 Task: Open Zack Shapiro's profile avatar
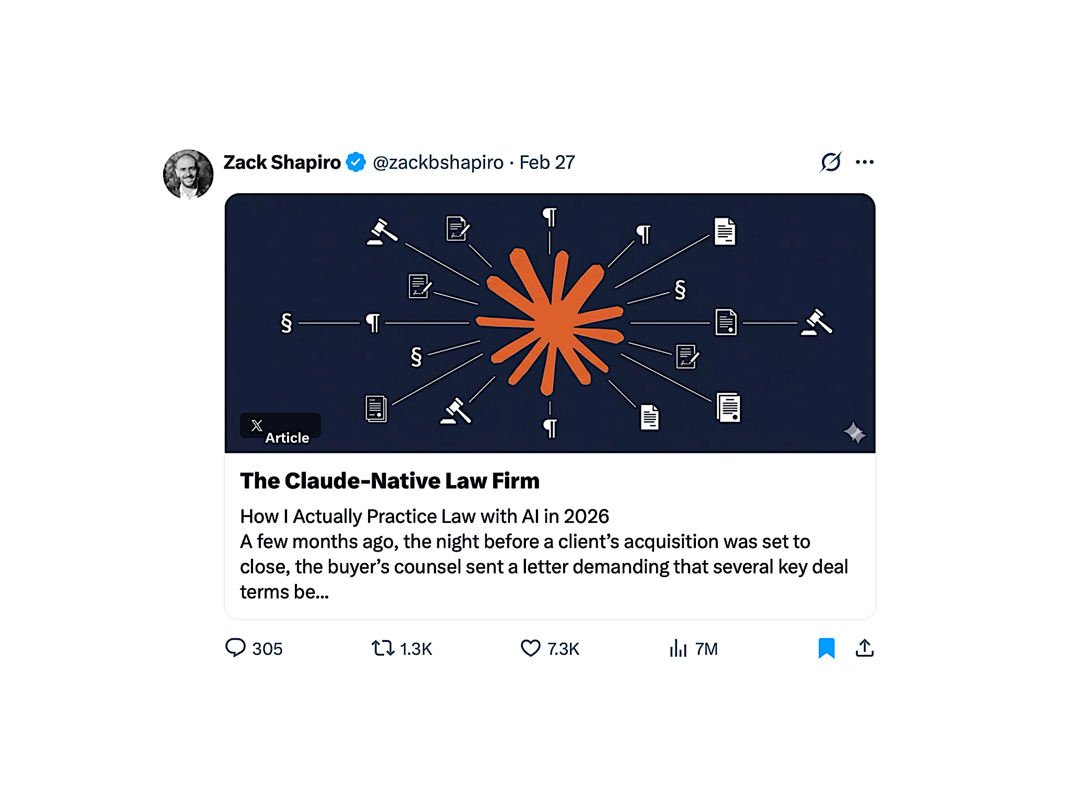click(188, 174)
